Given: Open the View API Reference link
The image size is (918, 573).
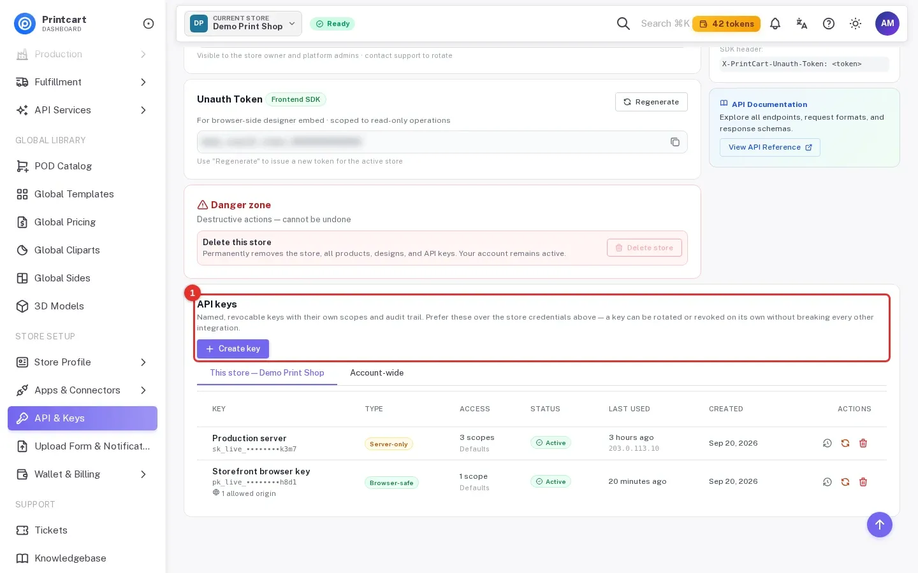Looking at the screenshot, I should click(769, 147).
